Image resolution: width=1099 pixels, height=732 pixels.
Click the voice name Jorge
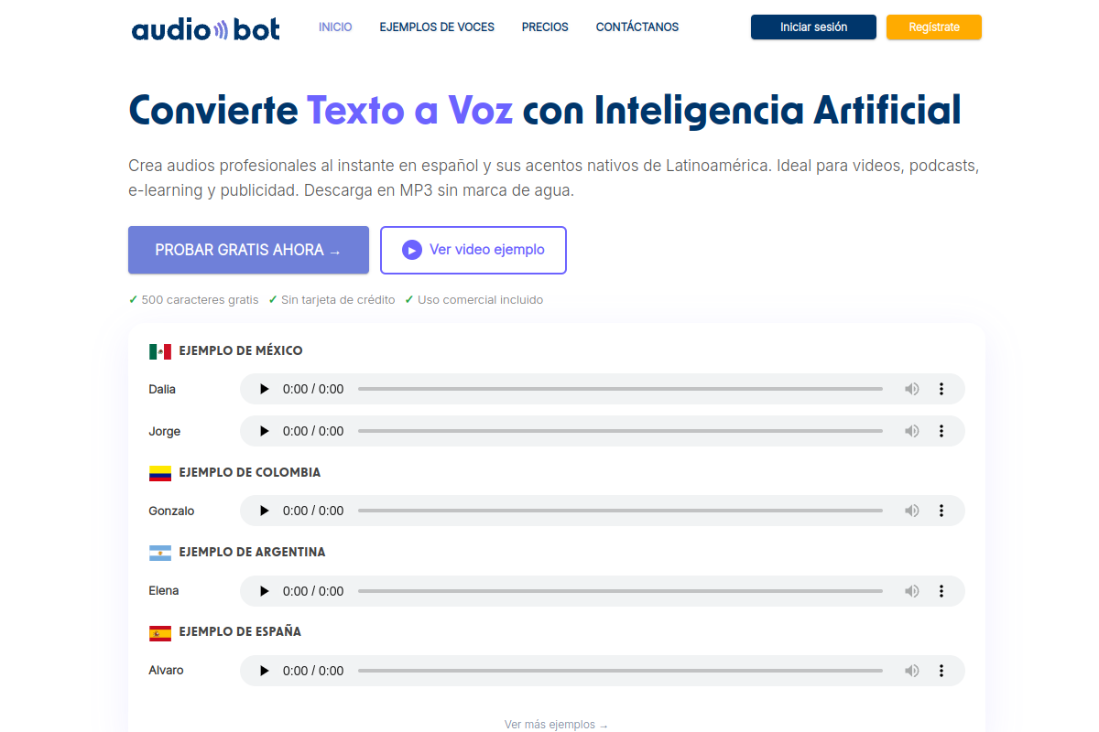click(165, 431)
